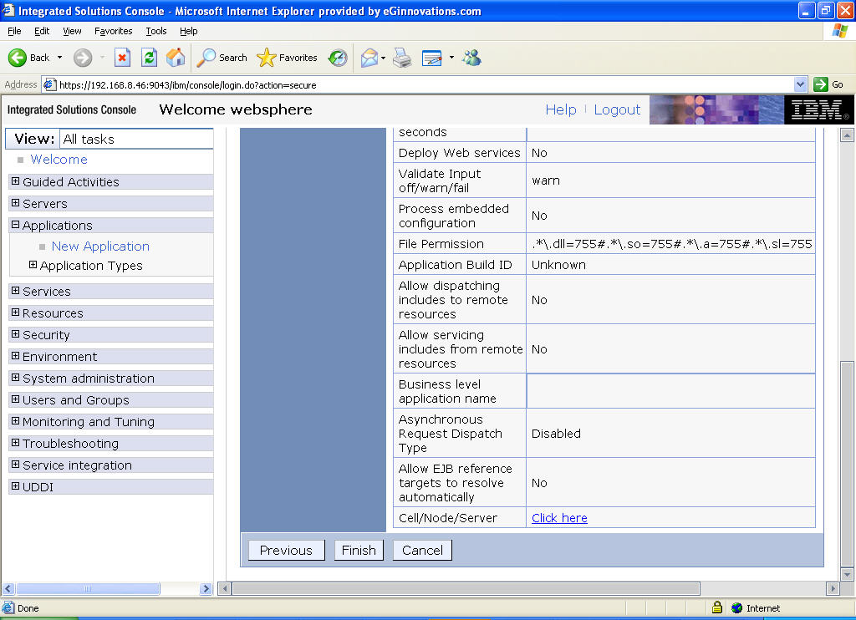This screenshot has height=620, width=856.
Task: Expand the Monitoring and Tuning section
Action: (15, 421)
